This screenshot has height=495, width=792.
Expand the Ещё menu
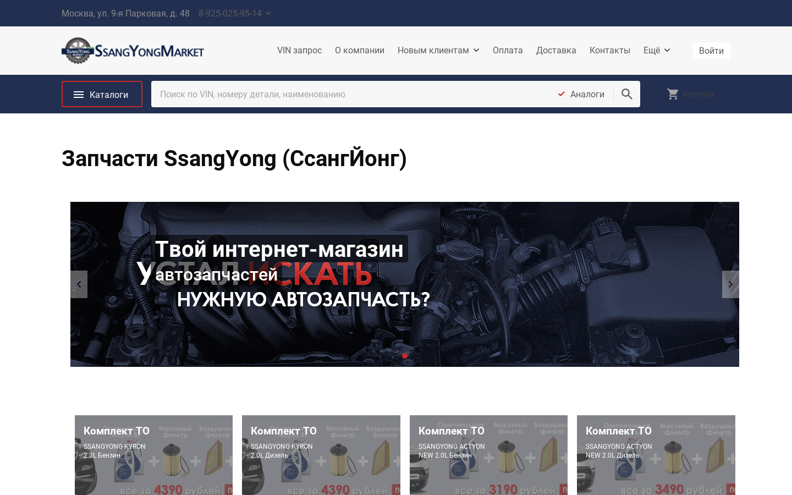coord(657,50)
